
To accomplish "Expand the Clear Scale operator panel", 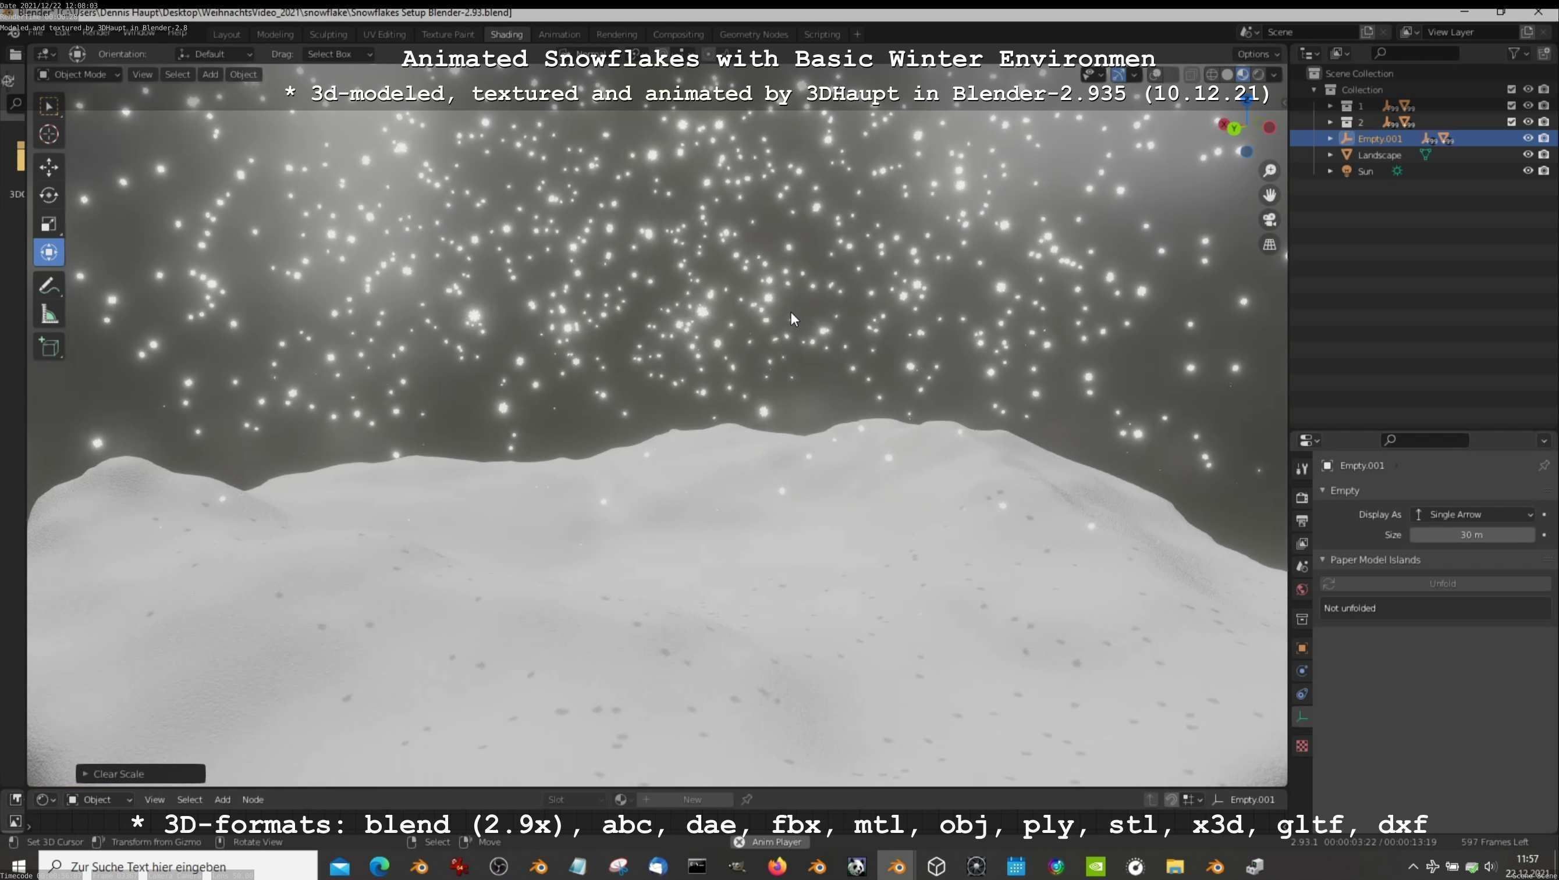I will [85, 774].
